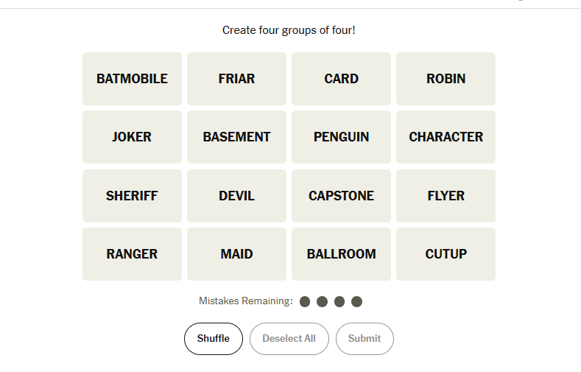Tap the BASEMENT tile
The height and width of the screenshot is (372, 581).
[236, 137]
